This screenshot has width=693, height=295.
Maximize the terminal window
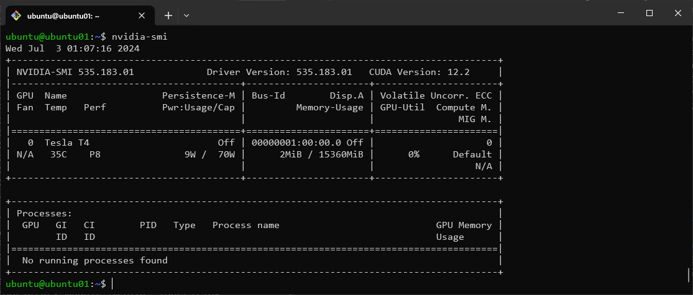tap(649, 13)
